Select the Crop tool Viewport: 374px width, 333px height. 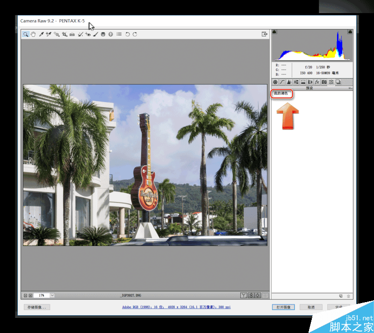click(65, 34)
